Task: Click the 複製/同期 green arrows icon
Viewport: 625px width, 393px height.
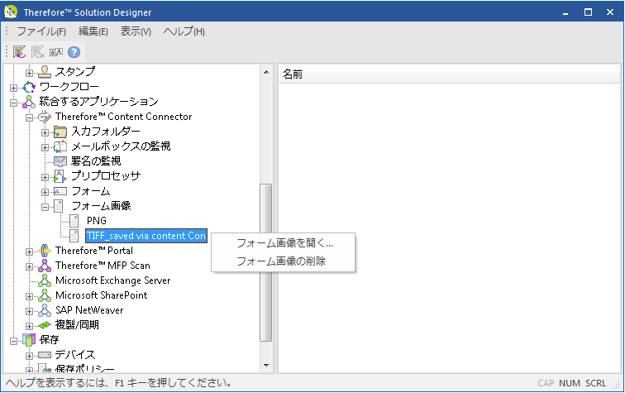Action: tap(45, 325)
